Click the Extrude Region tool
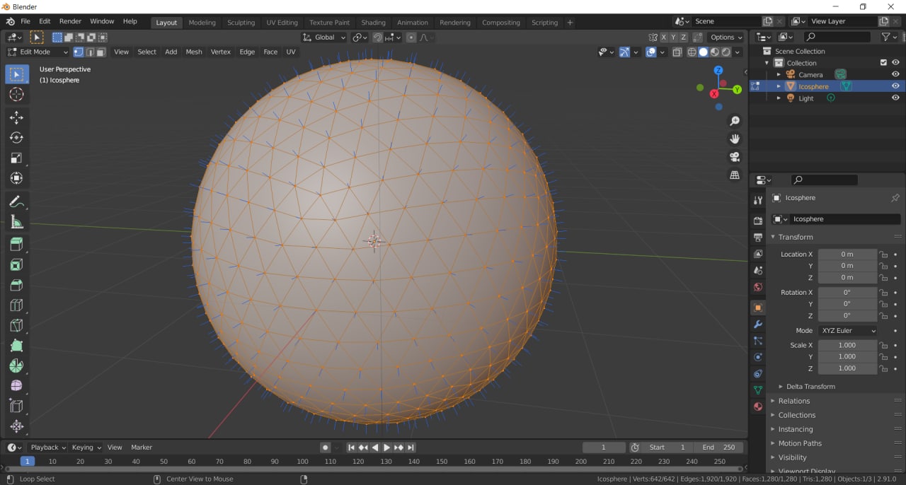The height and width of the screenshot is (485, 906). pyautogui.click(x=16, y=245)
